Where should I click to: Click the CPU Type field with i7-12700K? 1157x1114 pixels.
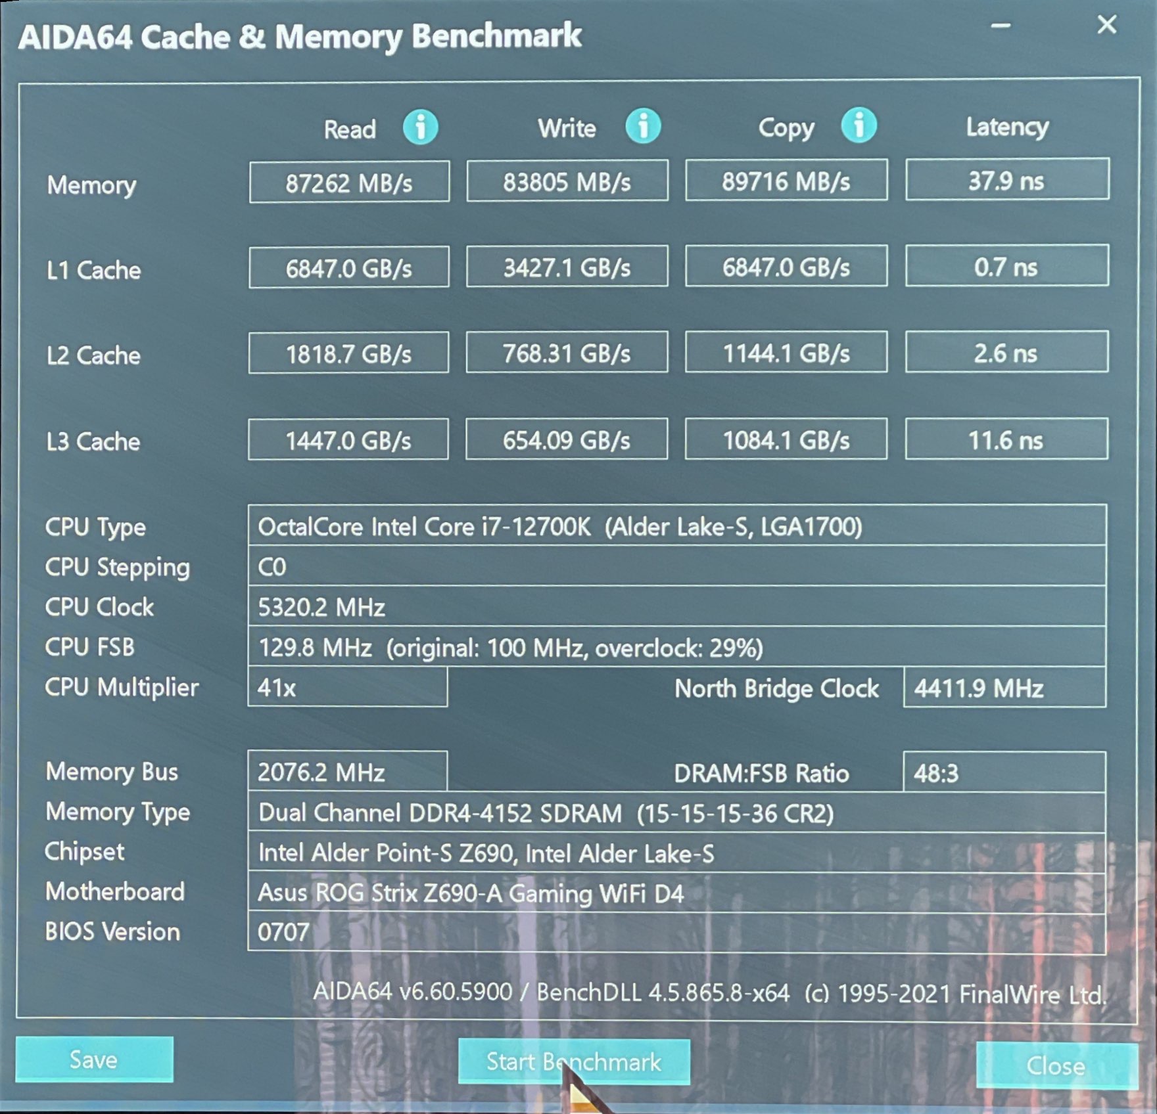point(677,525)
